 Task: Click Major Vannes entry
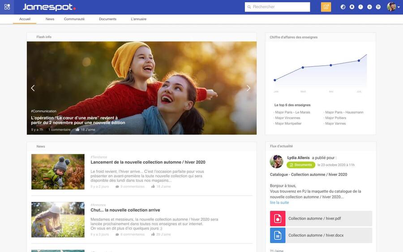point(335,124)
